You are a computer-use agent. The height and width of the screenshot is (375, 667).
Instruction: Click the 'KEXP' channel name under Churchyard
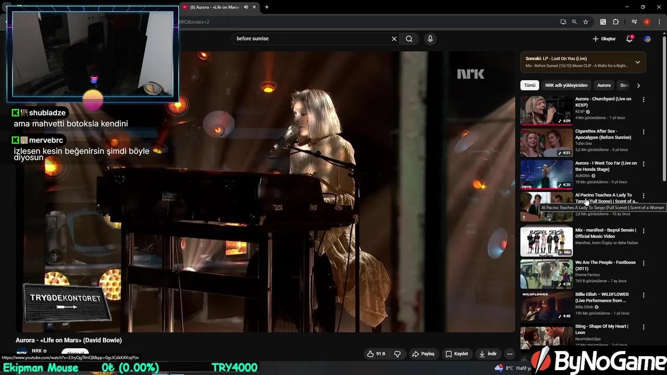pos(580,111)
